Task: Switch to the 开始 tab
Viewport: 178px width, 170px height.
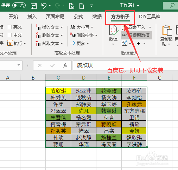Action: pyautogui.click(x=13, y=17)
